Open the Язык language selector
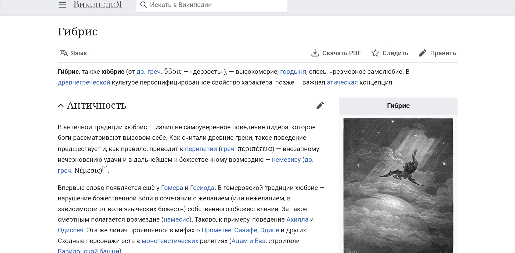 pos(73,53)
